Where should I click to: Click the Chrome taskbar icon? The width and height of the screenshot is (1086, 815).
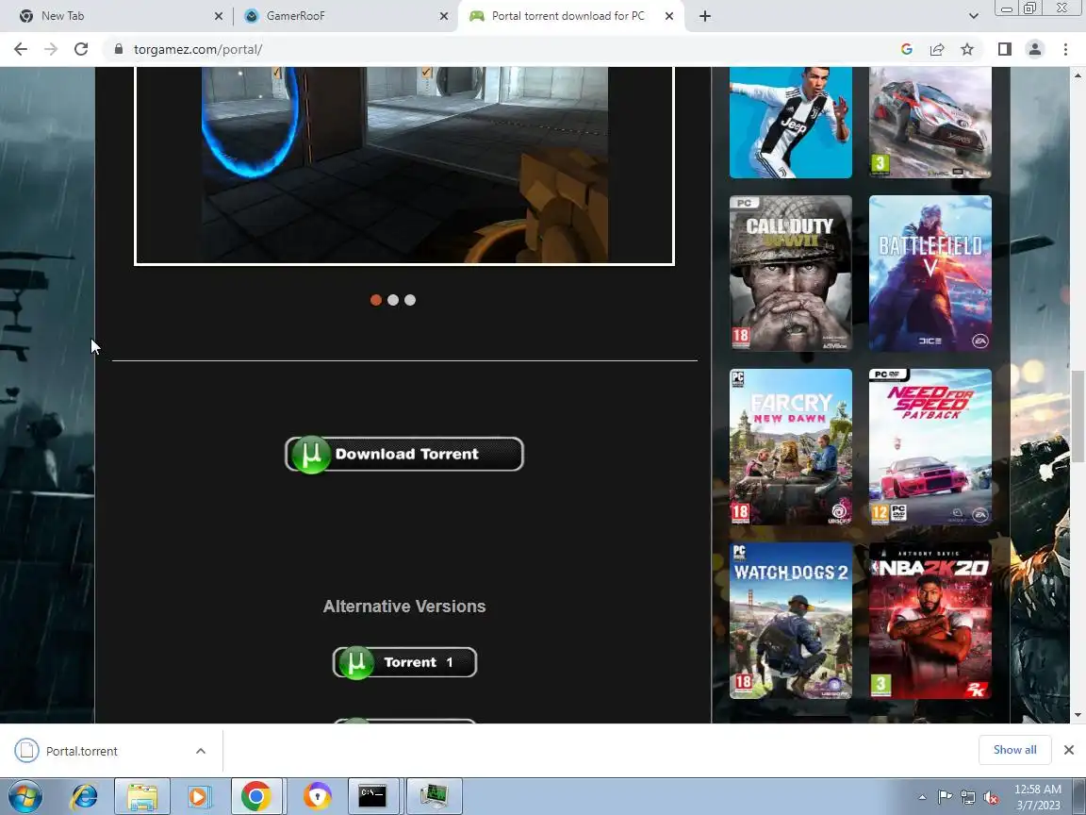coord(255,797)
